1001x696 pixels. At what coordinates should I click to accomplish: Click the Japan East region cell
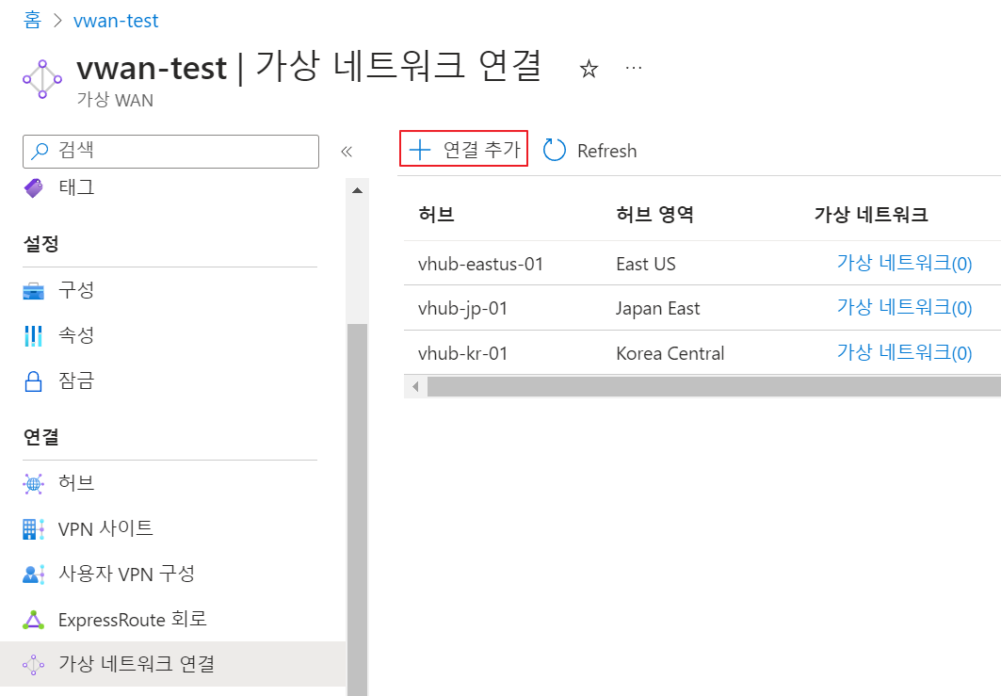point(657,308)
